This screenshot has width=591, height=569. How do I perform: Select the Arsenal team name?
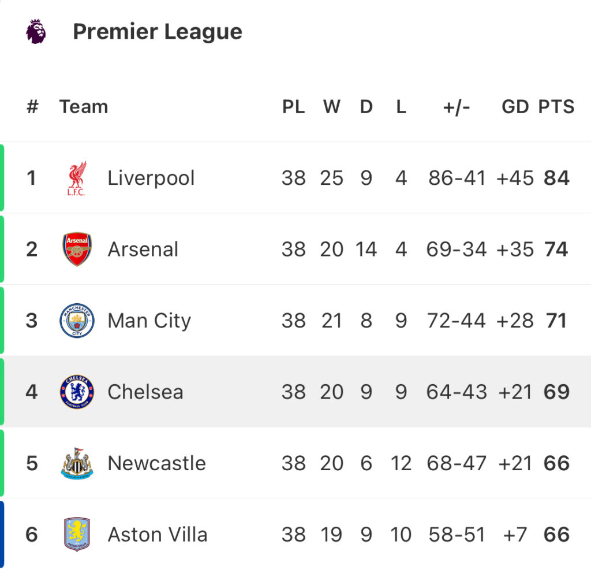143,249
